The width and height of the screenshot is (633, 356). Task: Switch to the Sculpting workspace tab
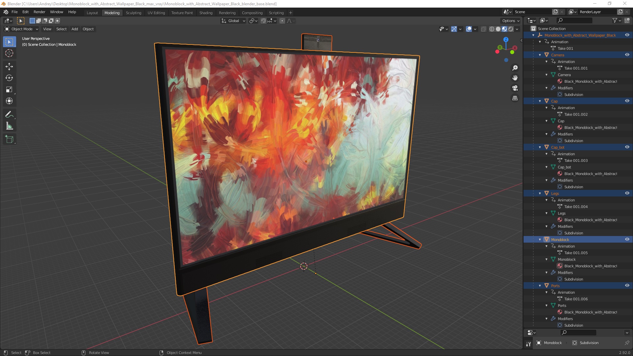coord(134,13)
